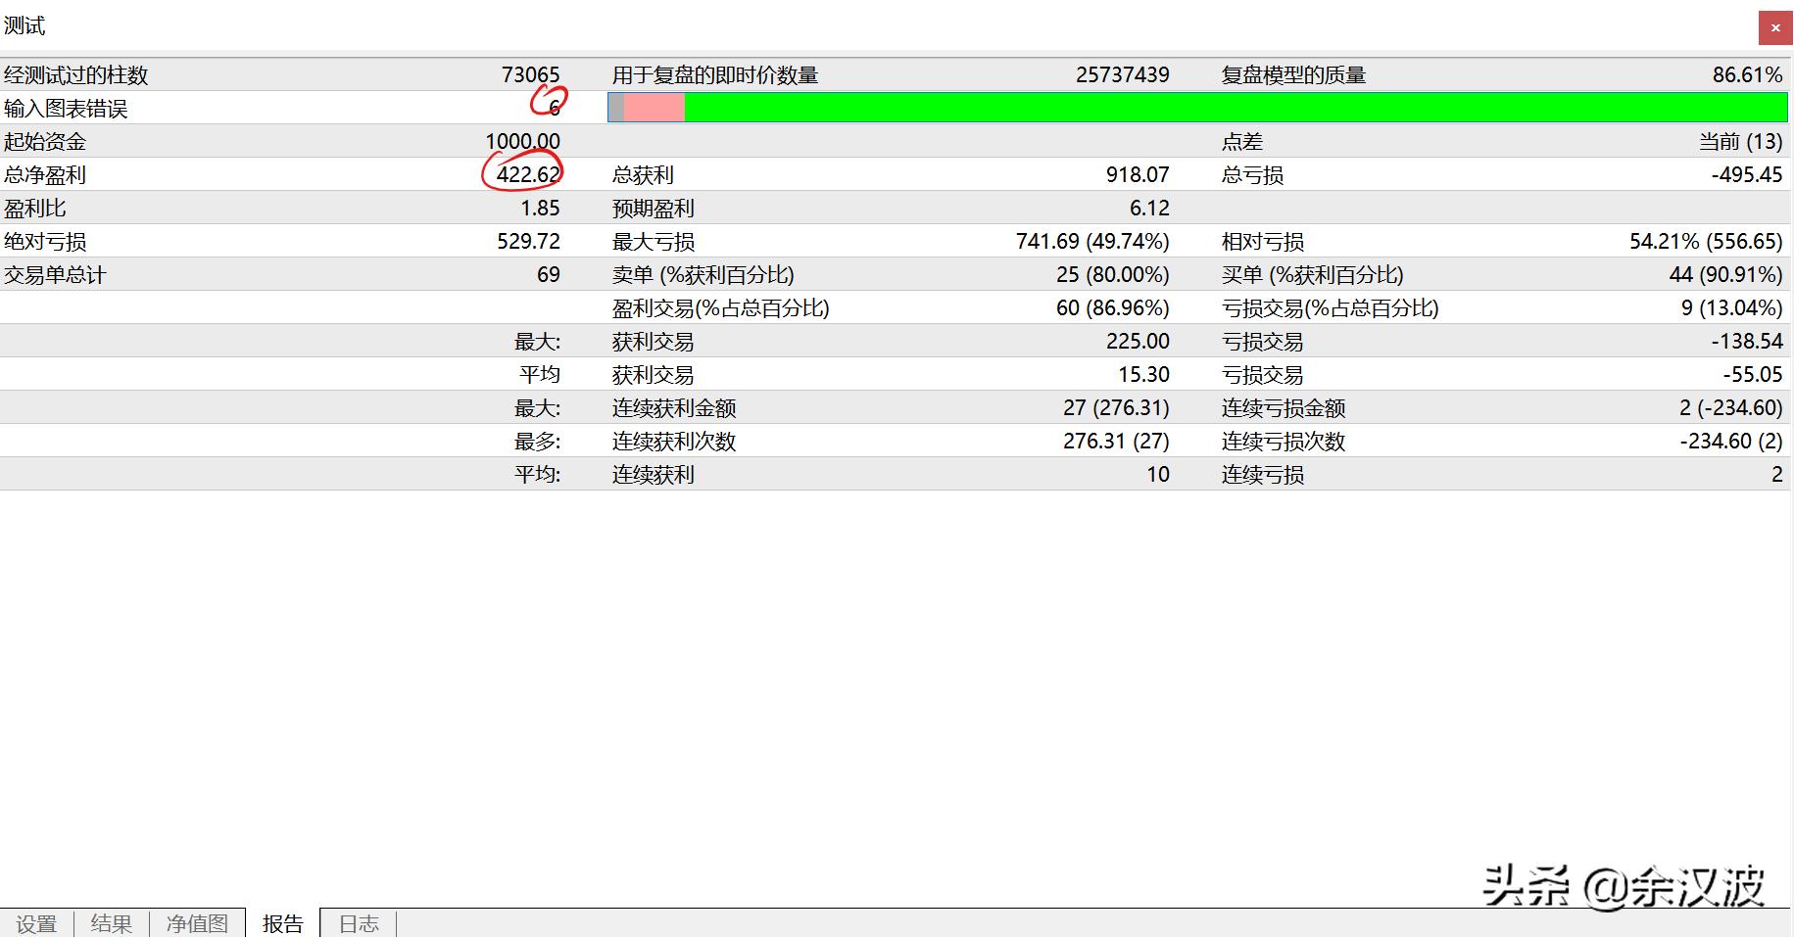Open the 结果 (Results) tab
1794x937 pixels.
pyautogui.click(x=111, y=922)
